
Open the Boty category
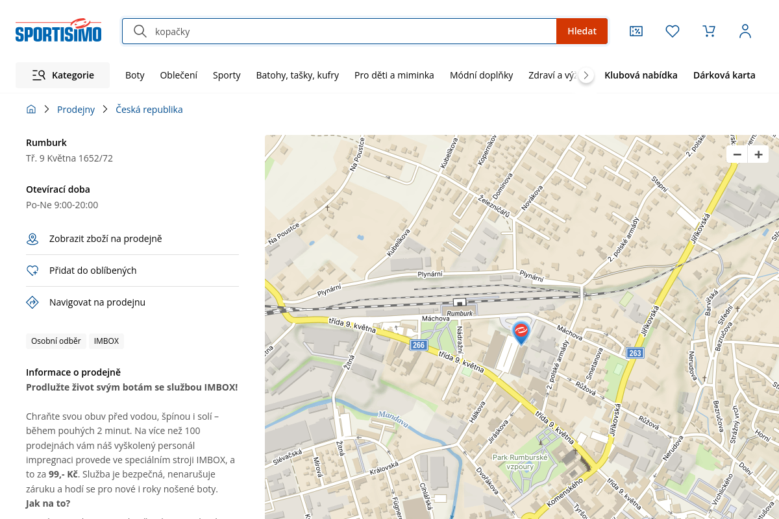click(135, 75)
